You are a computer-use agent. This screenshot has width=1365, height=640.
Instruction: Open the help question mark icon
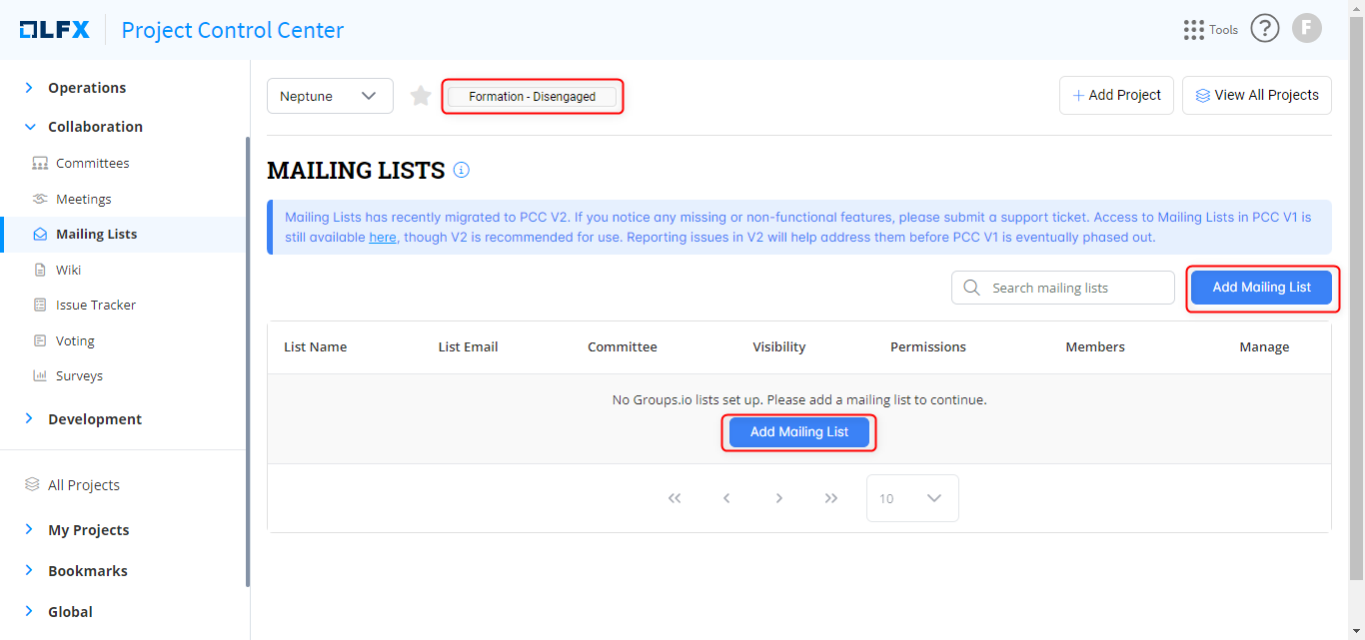tap(1264, 28)
